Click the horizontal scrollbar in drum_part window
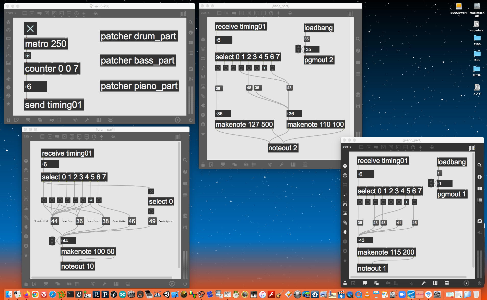The height and width of the screenshot is (300, 487). click(x=102, y=278)
